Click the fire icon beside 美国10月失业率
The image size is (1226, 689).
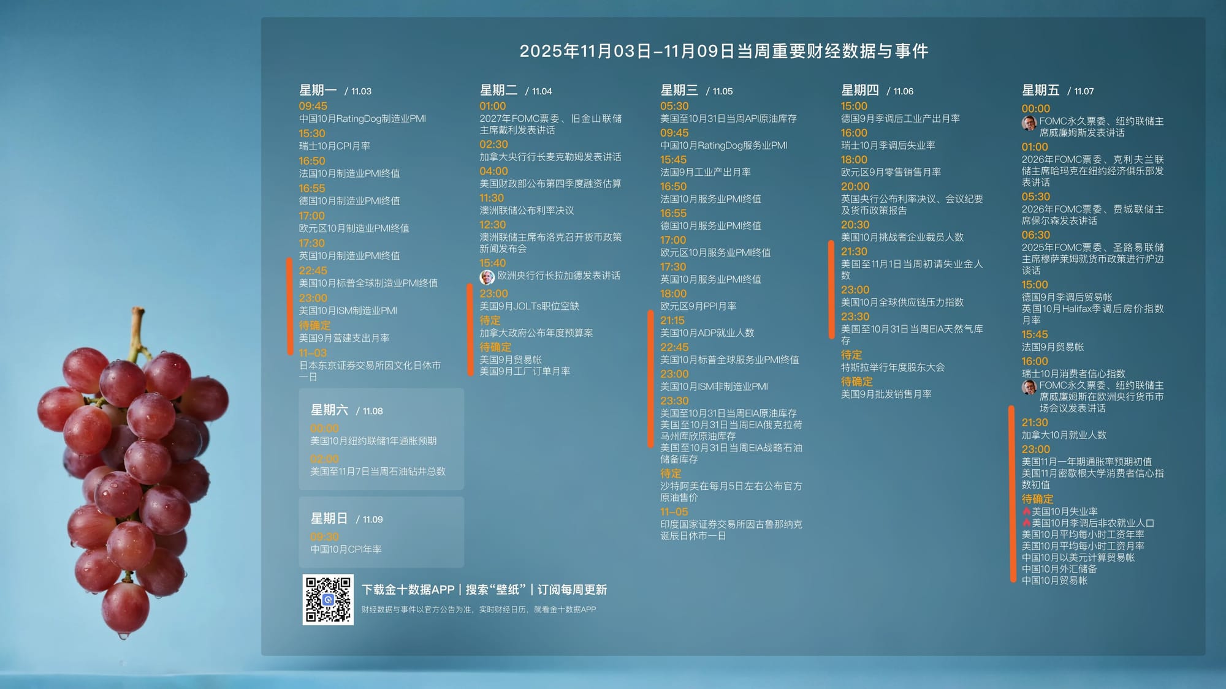(1026, 511)
